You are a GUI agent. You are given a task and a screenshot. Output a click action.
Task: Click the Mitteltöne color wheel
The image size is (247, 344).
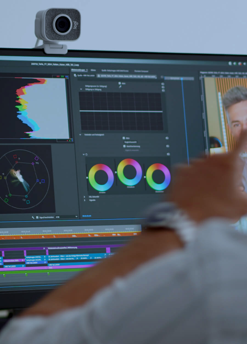click(130, 172)
